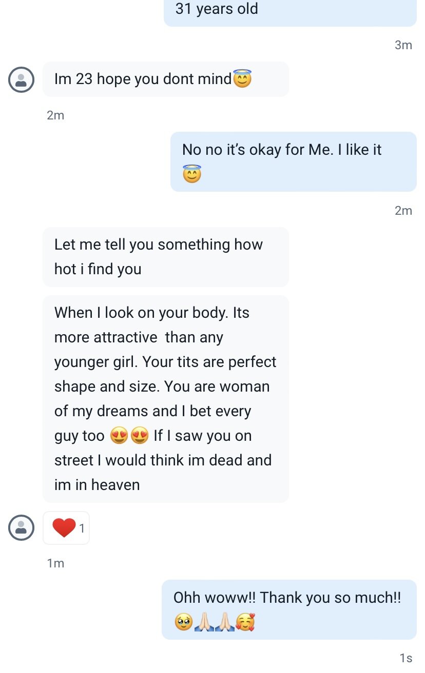Image resolution: width=425 pixels, height=673 pixels.
Task: Click the red heart reaction
Action: tap(64, 527)
